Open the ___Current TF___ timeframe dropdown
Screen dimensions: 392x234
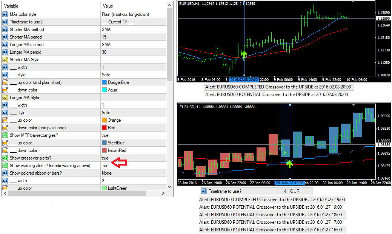[134, 22]
